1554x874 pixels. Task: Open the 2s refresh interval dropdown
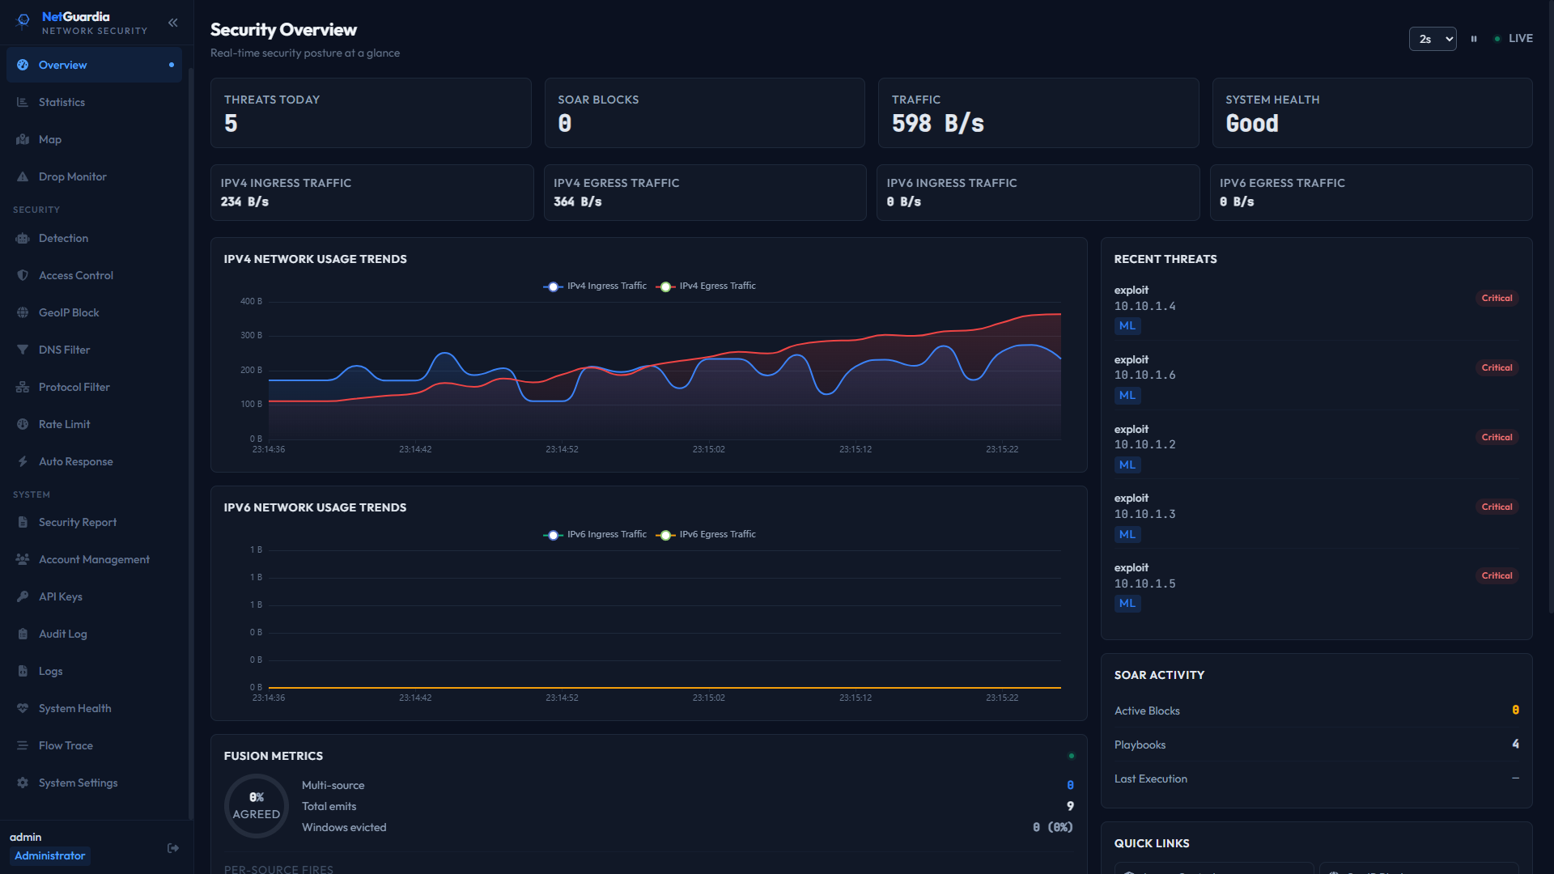point(1433,39)
